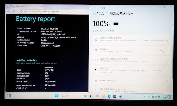The image size is (177, 106).
Task: Select the battery name LNV-45N1
Action: 49,70
